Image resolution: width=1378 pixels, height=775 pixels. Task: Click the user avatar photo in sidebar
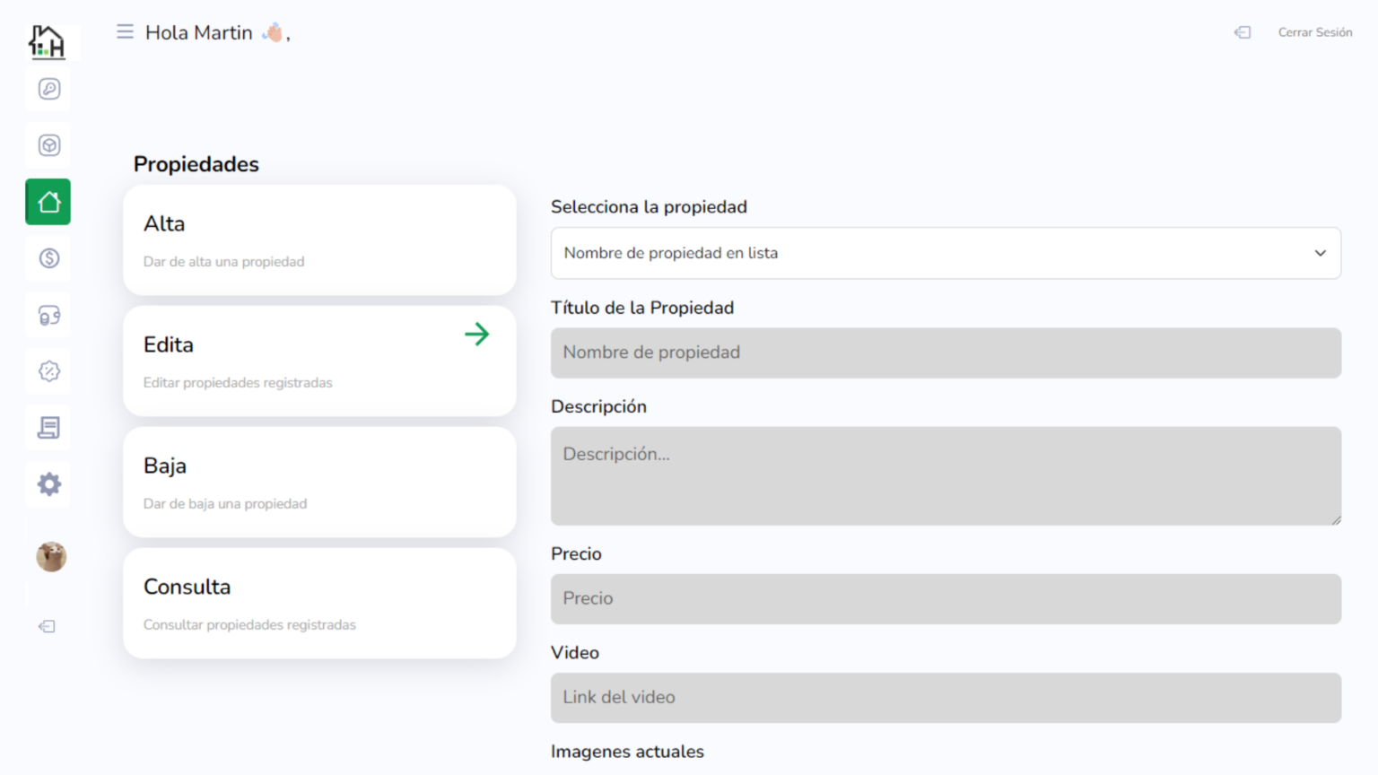(x=51, y=557)
